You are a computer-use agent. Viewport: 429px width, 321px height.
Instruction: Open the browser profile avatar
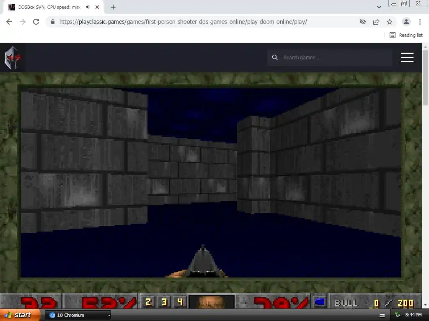[406, 22]
